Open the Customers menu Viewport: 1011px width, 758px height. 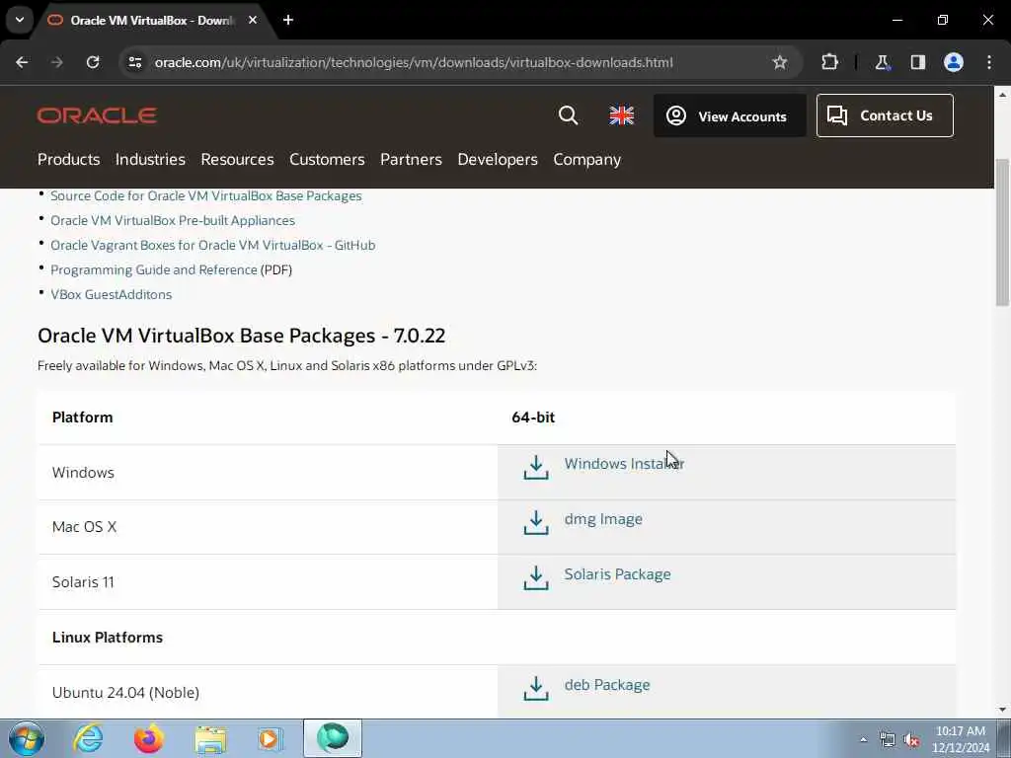pyautogui.click(x=327, y=159)
